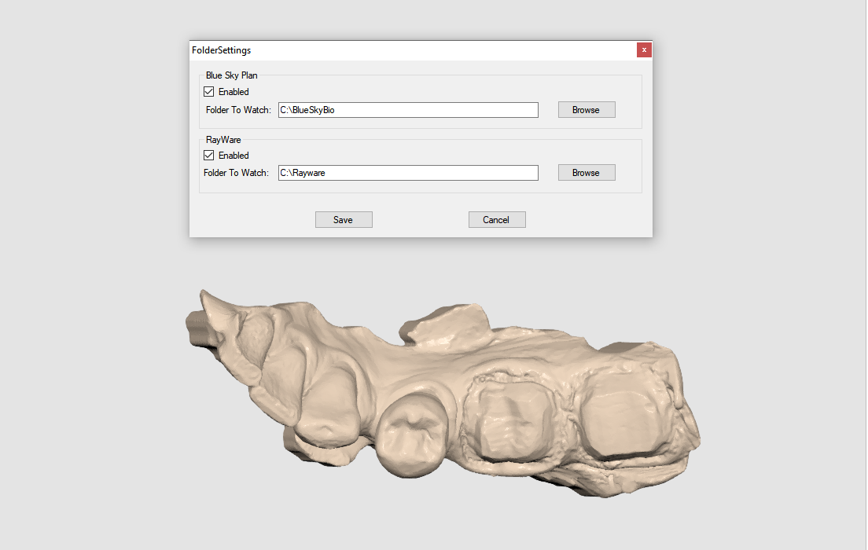Save the folder settings
This screenshot has width=868, height=550.
coord(344,220)
